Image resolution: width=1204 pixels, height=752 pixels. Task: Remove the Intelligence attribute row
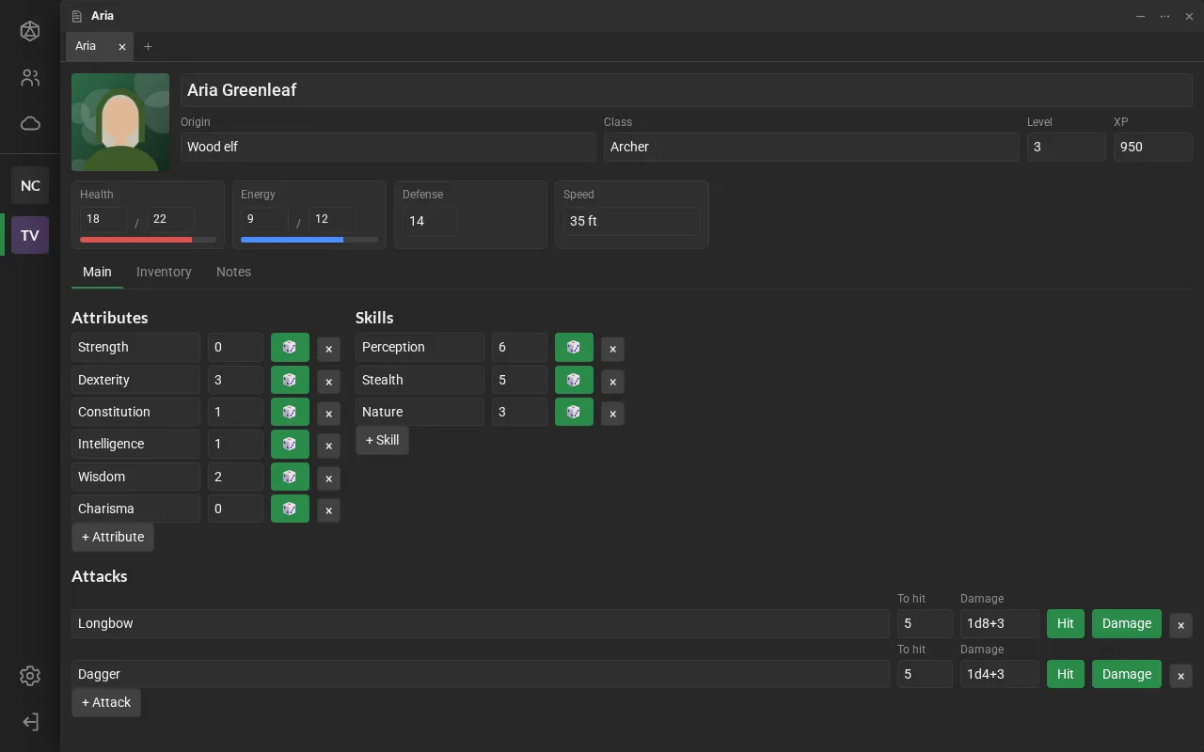pos(328,446)
